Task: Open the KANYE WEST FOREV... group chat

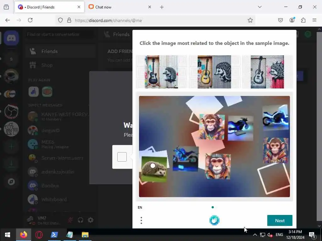Action: click(60, 116)
